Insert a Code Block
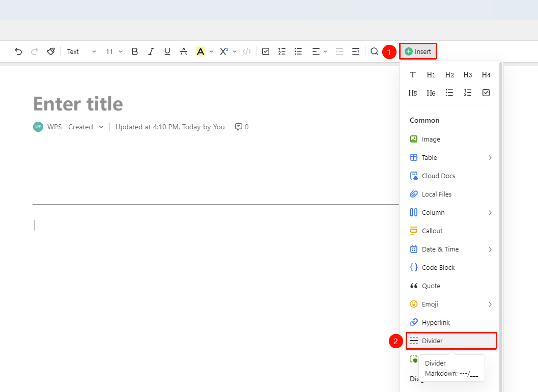Screen dimensions: 538x392 (x=451, y=267)
